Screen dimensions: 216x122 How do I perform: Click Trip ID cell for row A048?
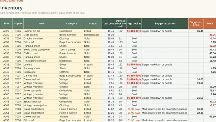[x=18, y=102]
